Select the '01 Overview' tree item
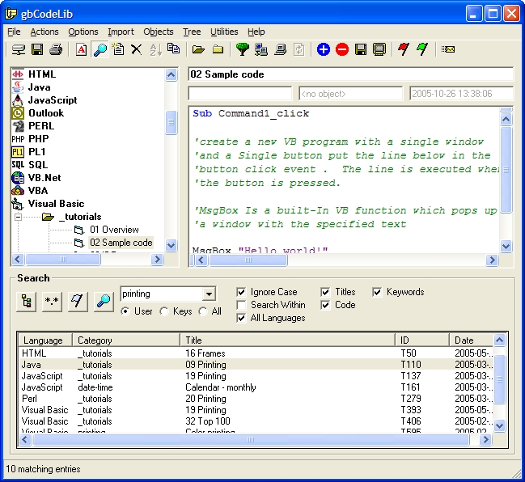Screen dimensions: 525x482 point(114,230)
